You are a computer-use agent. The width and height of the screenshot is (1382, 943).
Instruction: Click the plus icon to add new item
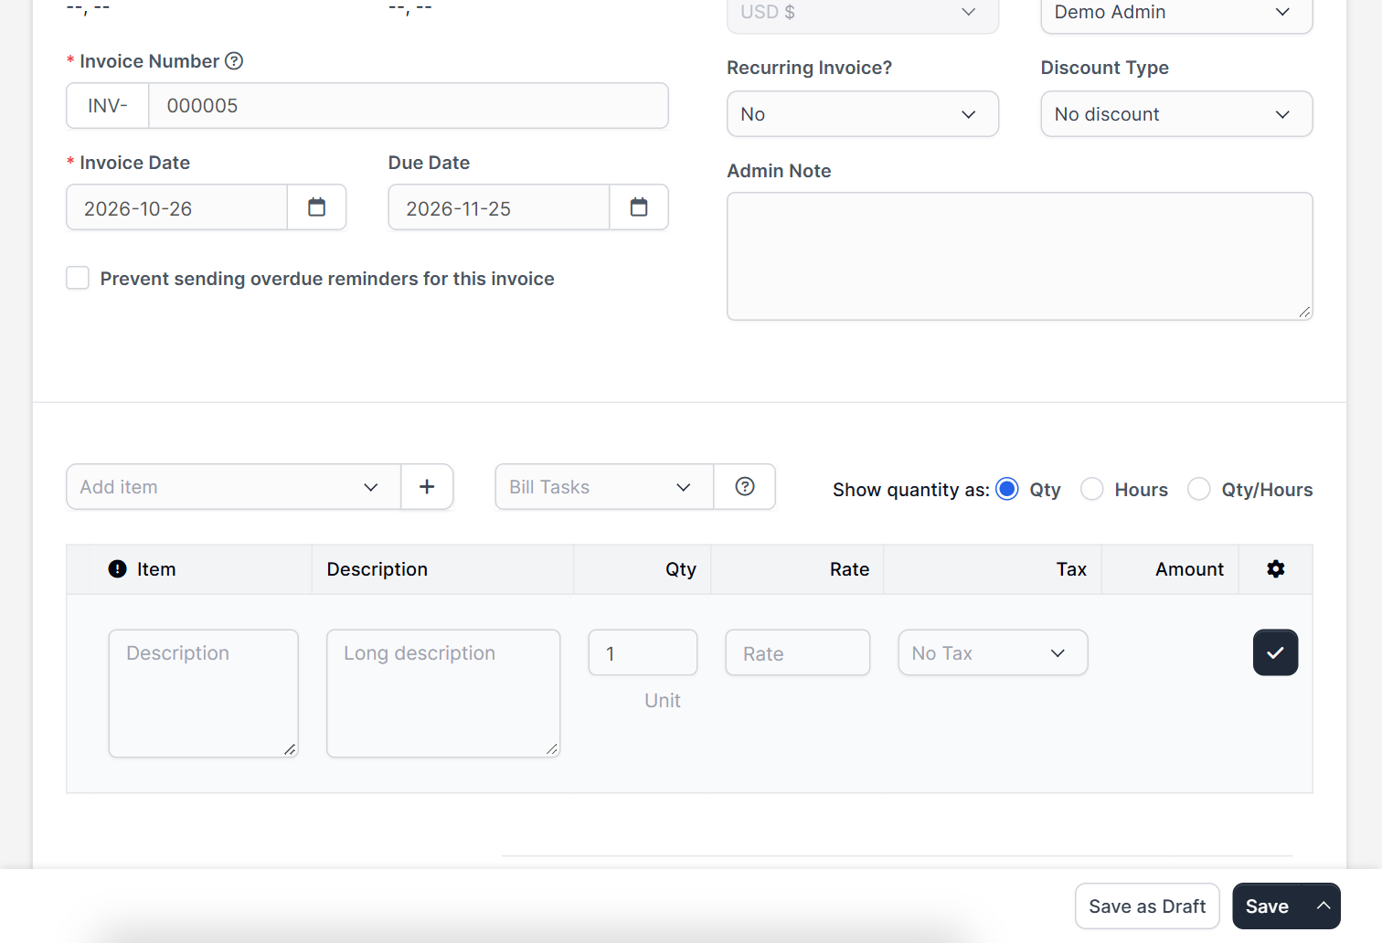(427, 487)
